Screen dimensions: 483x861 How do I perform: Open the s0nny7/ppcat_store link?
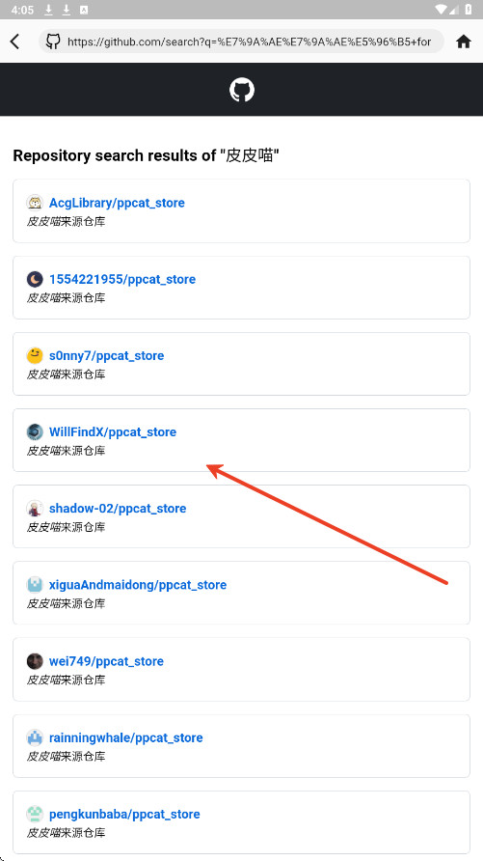[x=106, y=355]
